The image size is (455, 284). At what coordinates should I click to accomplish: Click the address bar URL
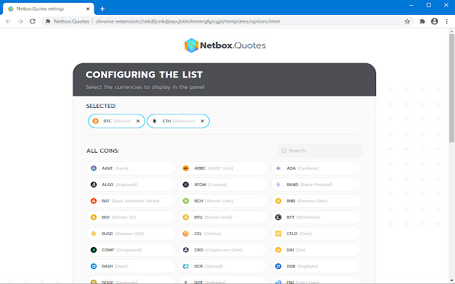point(188,21)
